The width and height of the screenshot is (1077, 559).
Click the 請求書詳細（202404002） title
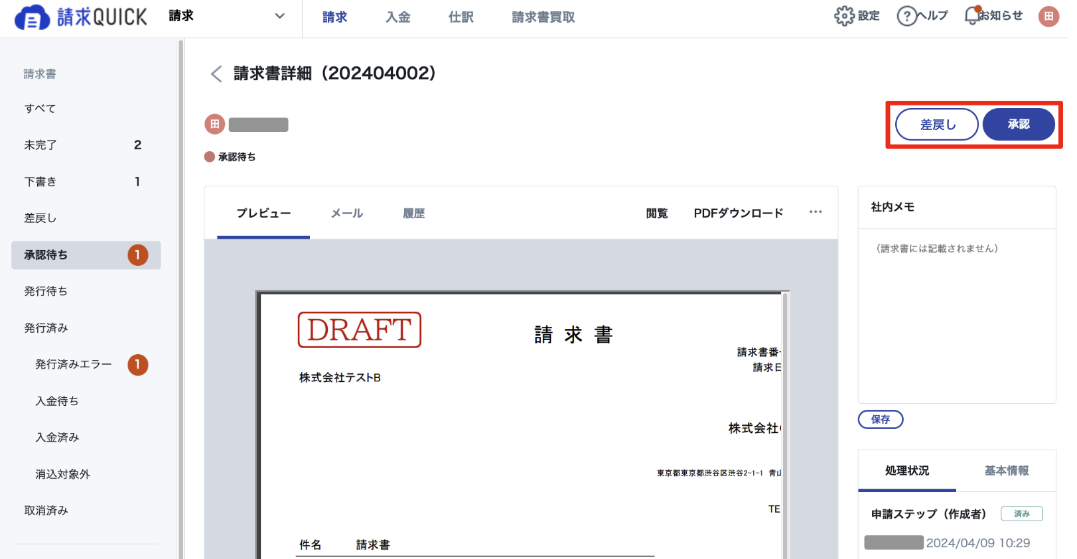335,74
